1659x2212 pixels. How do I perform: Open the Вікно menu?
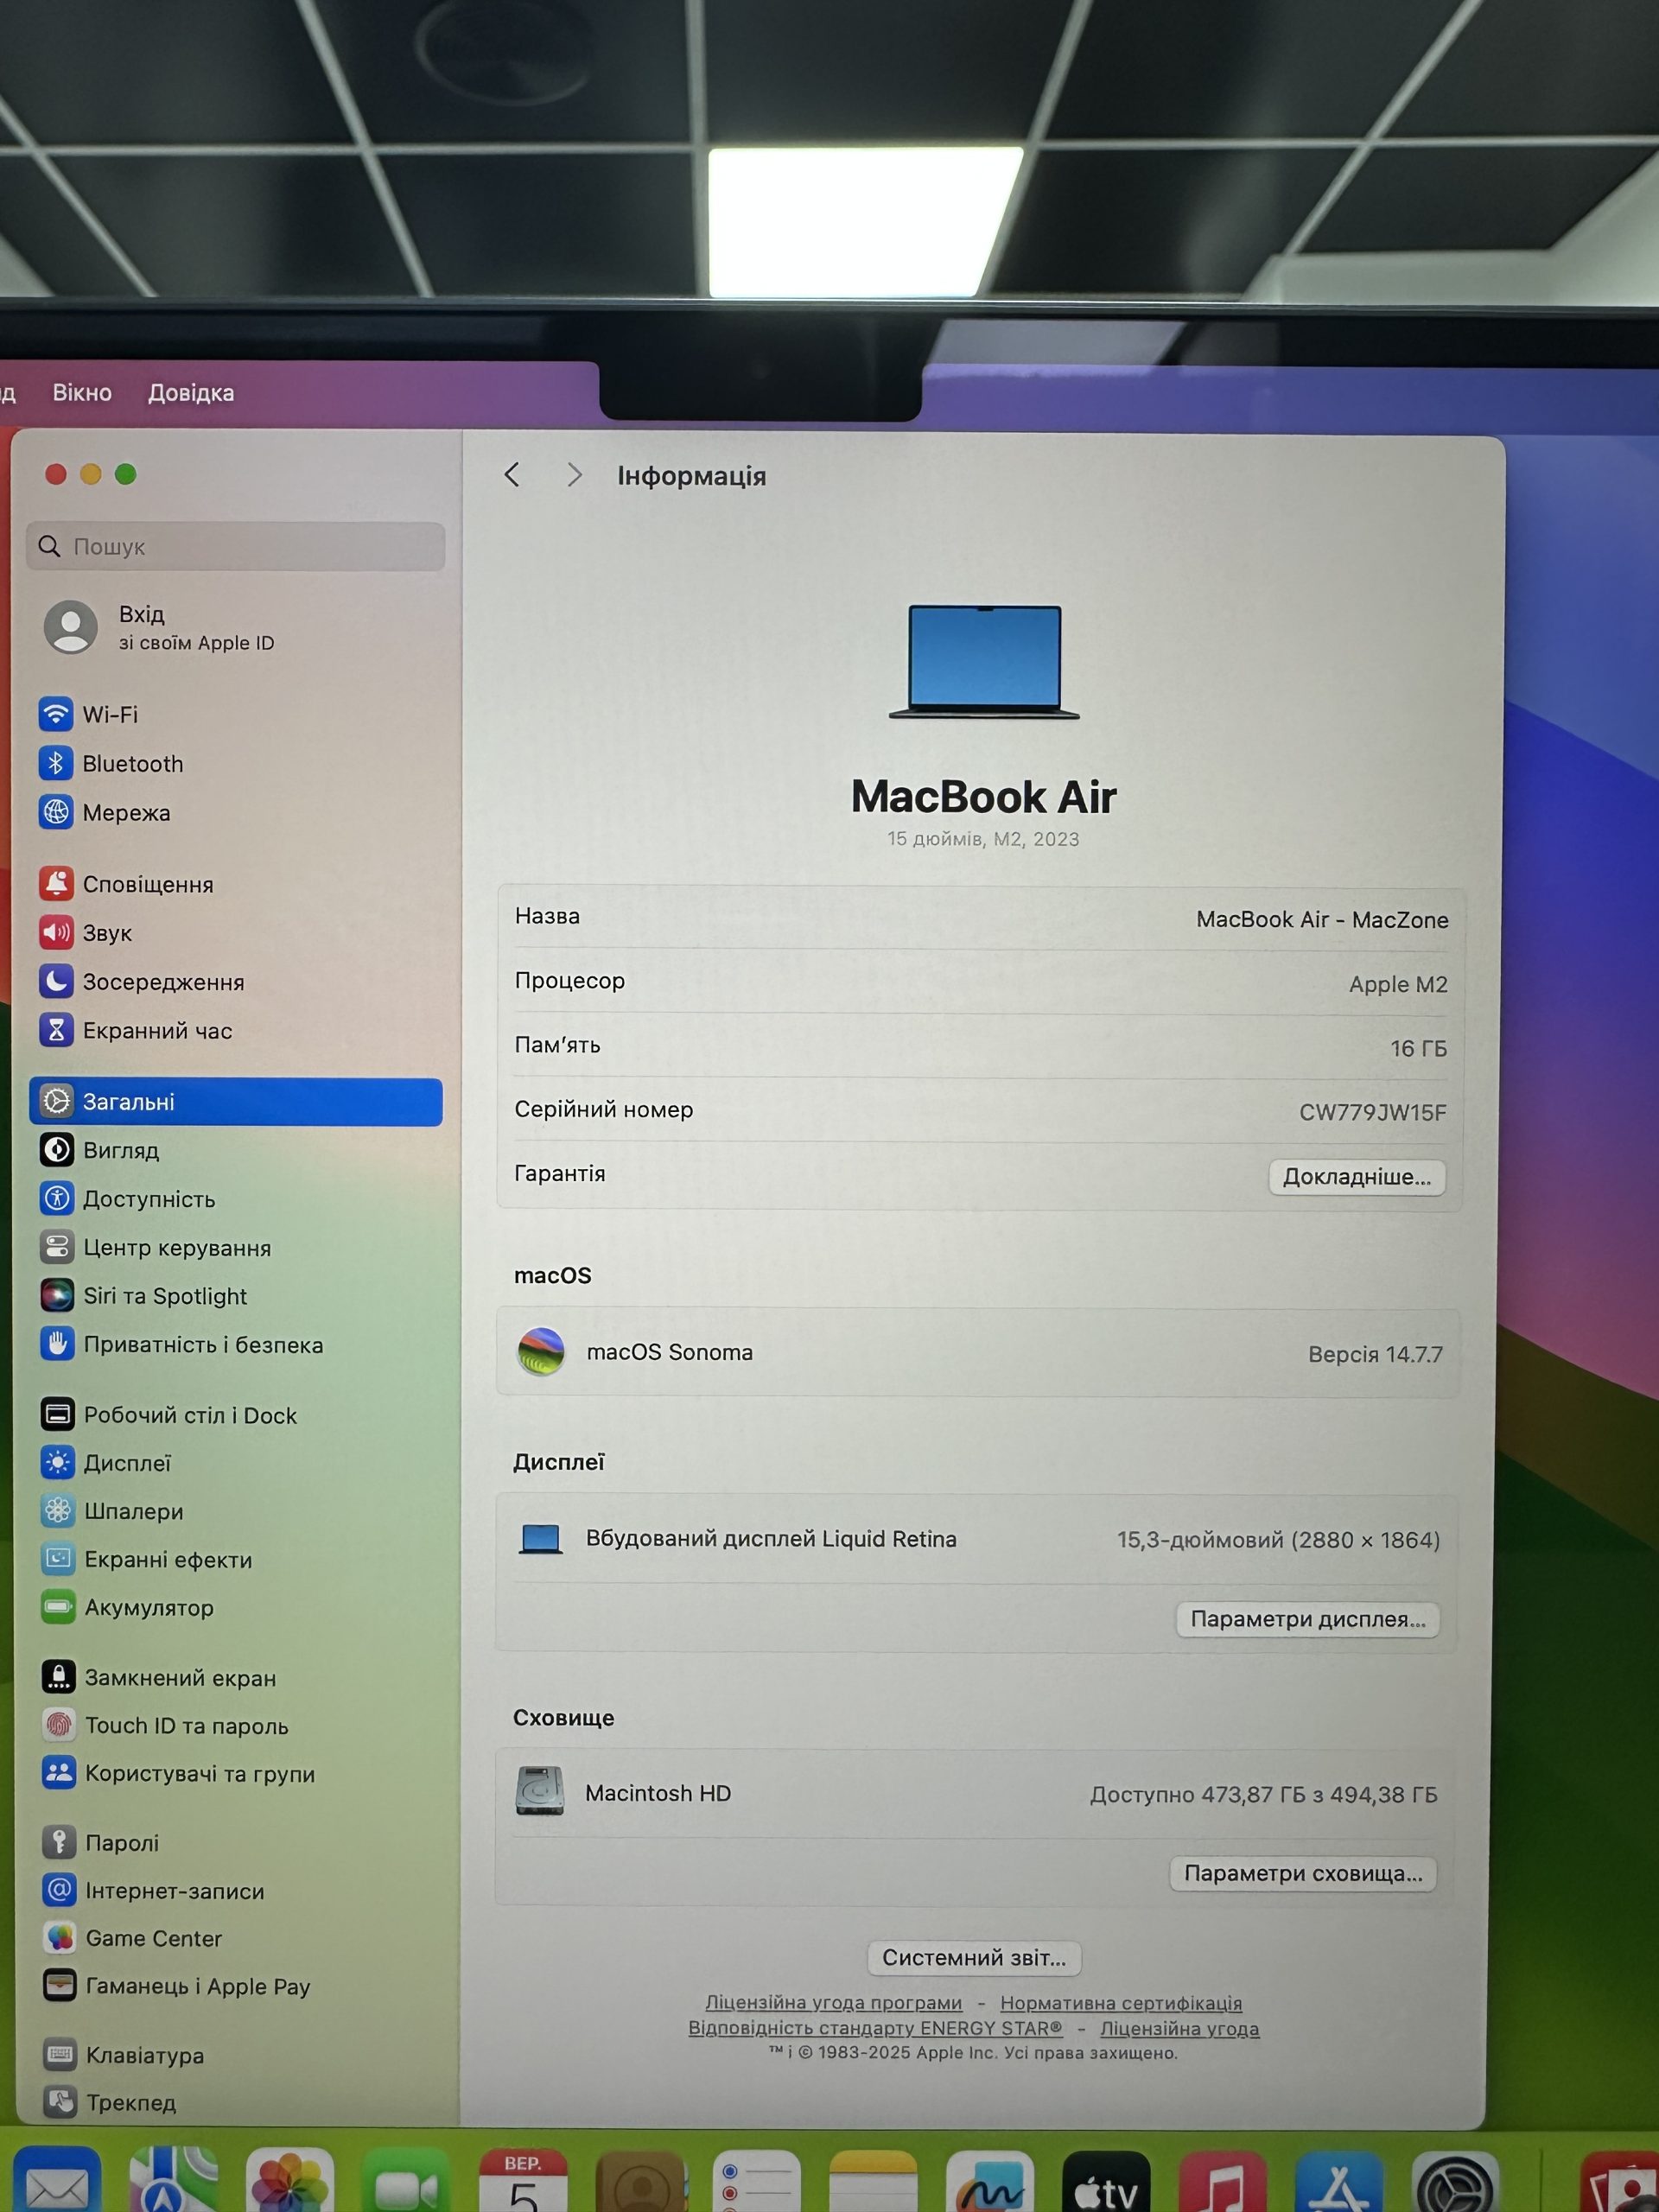pyautogui.click(x=82, y=393)
